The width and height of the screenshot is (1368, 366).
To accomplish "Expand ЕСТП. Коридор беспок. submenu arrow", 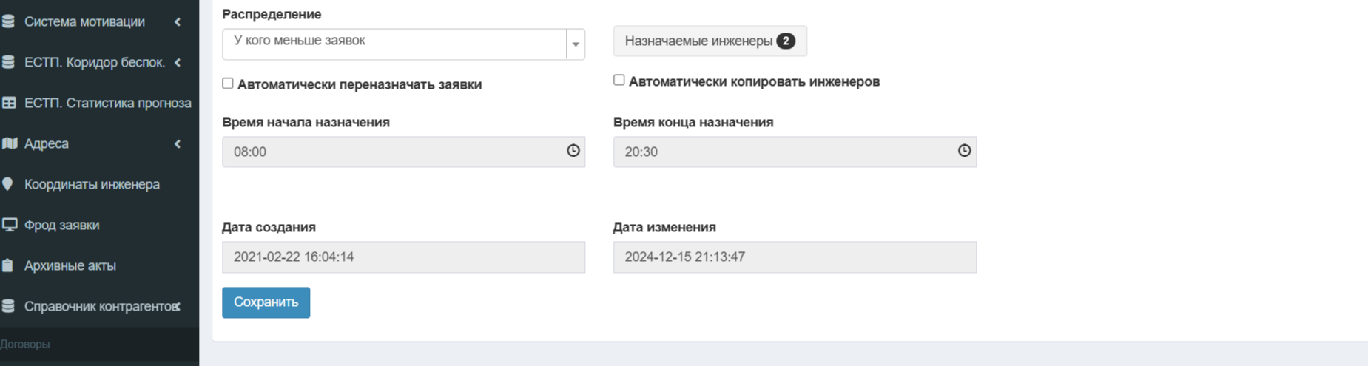I will (178, 63).
